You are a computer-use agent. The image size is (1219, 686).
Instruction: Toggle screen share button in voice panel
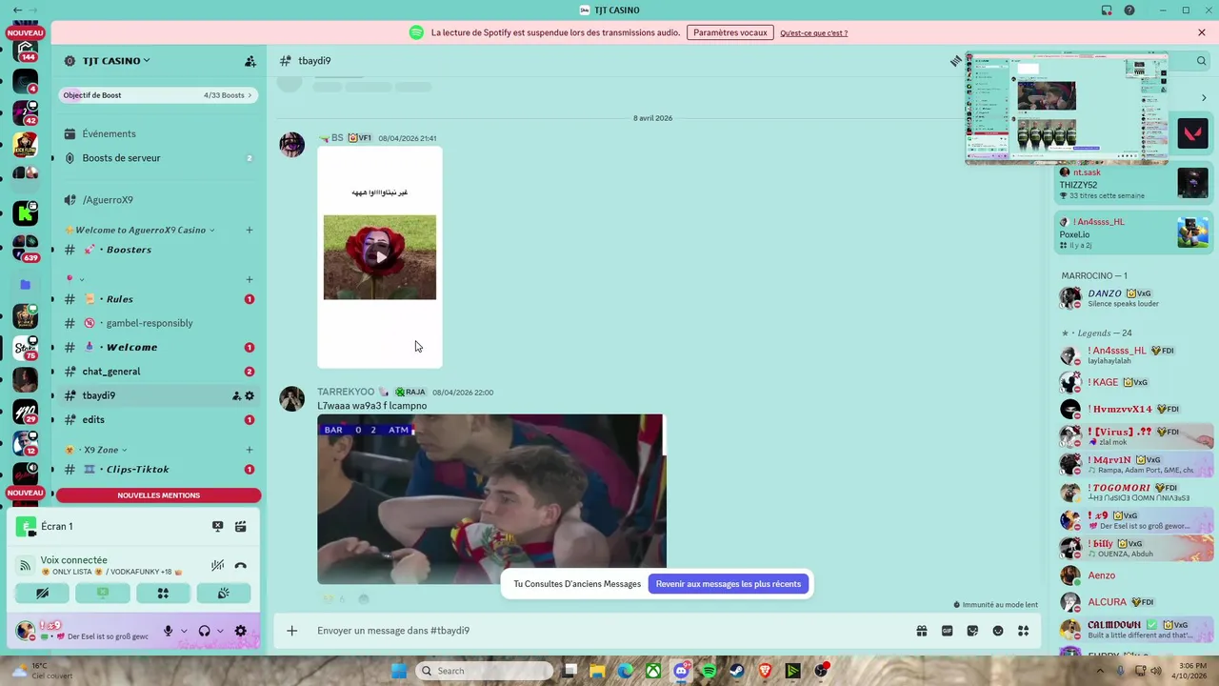[103, 593]
